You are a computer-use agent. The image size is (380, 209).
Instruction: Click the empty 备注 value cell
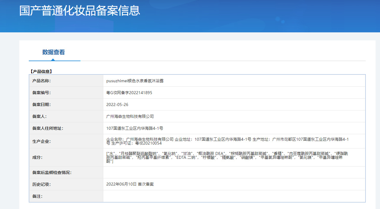(x=234, y=196)
